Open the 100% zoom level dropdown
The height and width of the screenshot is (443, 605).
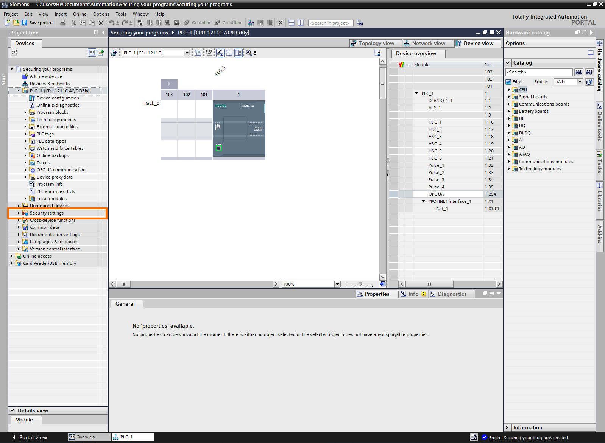click(337, 284)
